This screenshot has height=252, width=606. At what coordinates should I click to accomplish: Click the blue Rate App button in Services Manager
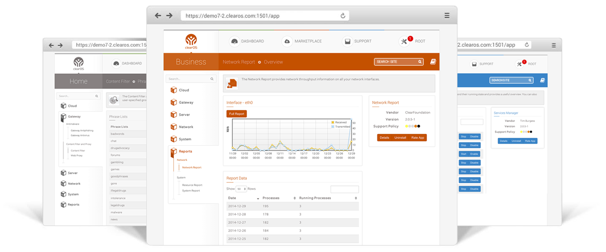pos(529,141)
